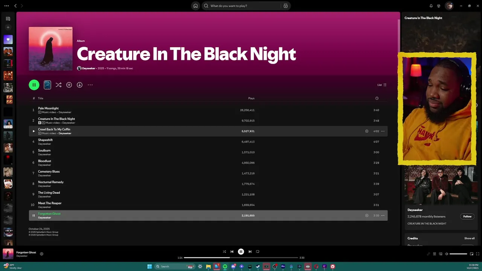Open more options for Crawl Back To My Coffin
This screenshot has width=482, height=271.
(x=383, y=131)
